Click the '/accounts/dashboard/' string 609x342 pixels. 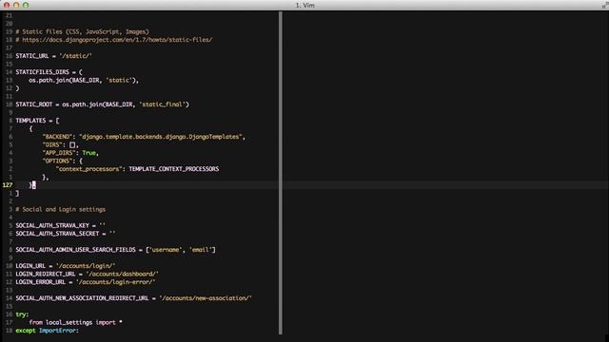click(123, 274)
